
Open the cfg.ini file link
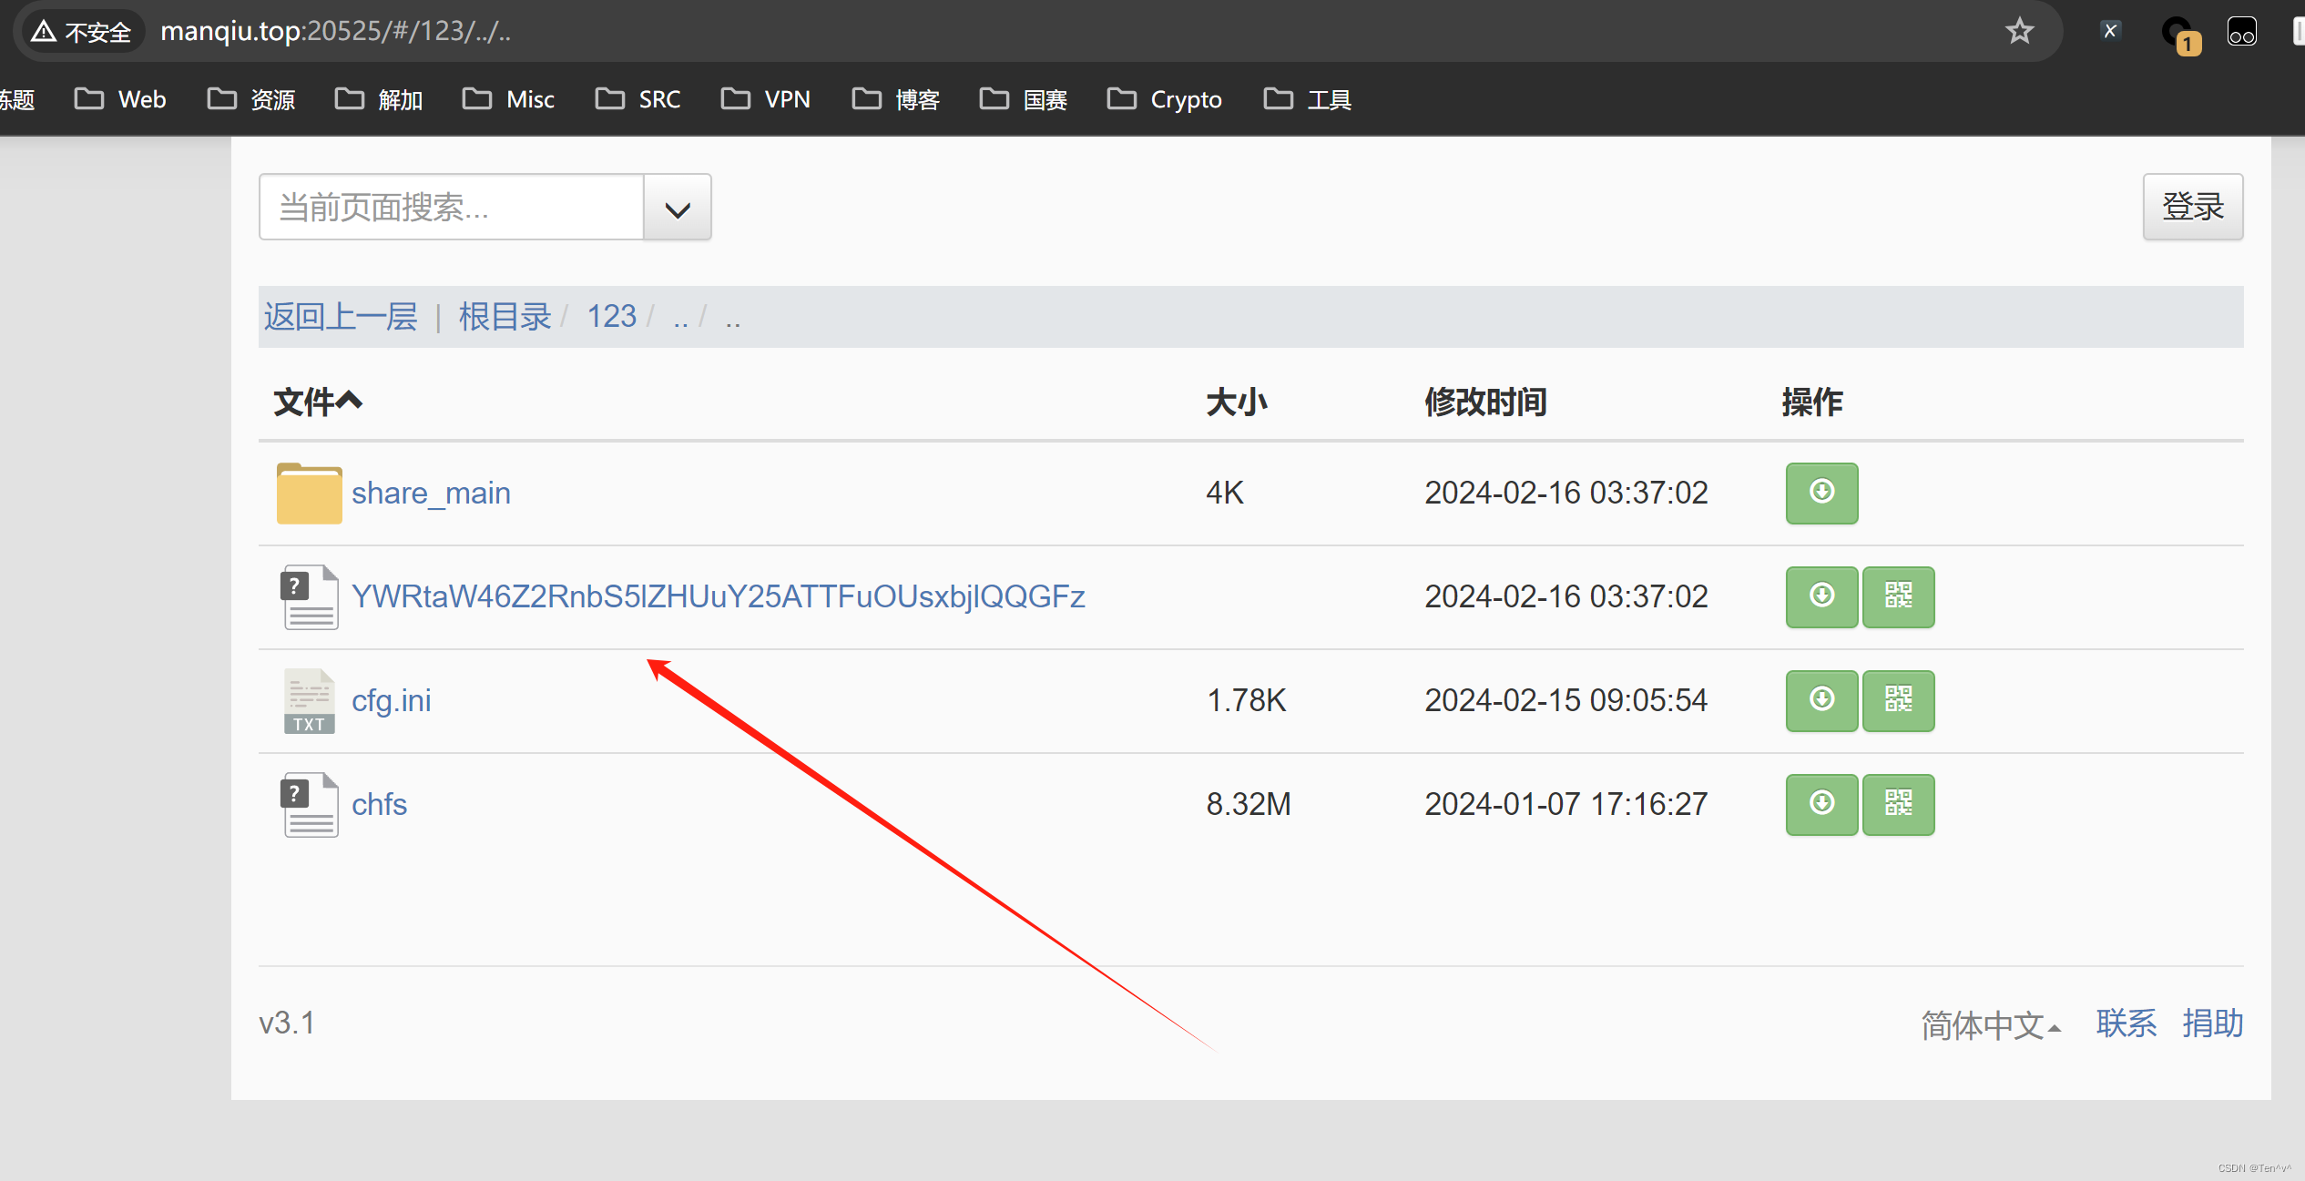point(391,700)
